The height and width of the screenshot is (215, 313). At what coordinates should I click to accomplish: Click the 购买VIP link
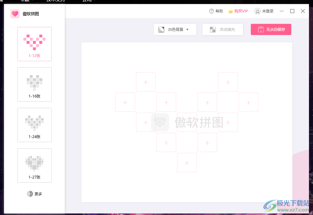[240, 11]
